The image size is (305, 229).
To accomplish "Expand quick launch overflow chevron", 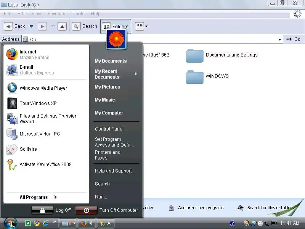I will click(54, 222).
